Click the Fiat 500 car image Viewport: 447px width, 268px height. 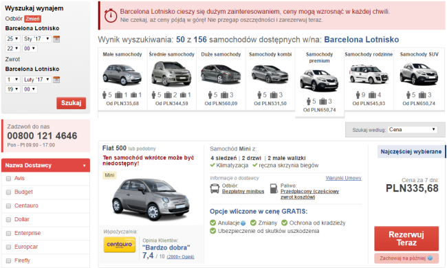point(150,199)
